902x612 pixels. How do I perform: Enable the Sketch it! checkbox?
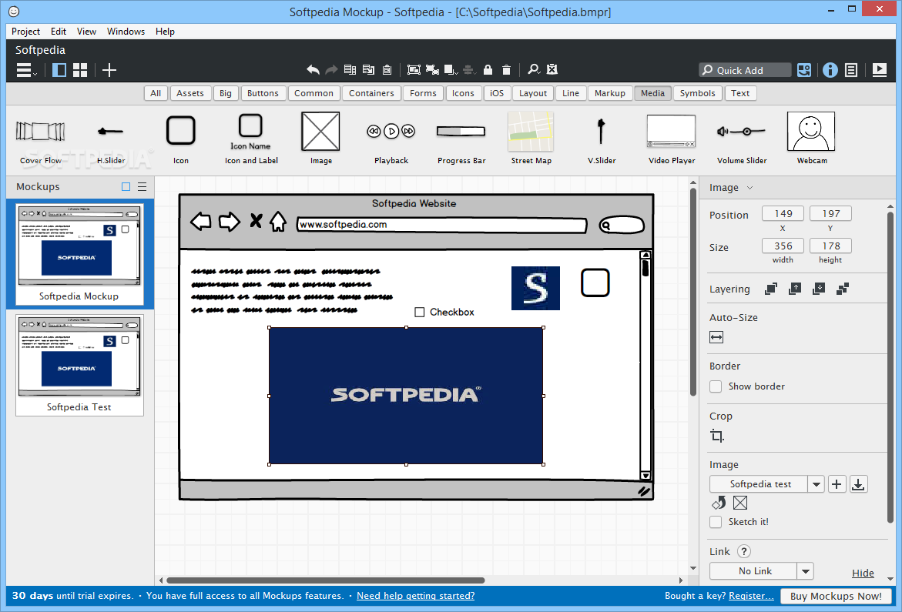coord(716,522)
